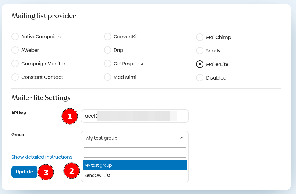
Task: Choose ConvertKit as mailing provider
Action: (x=108, y=37)
